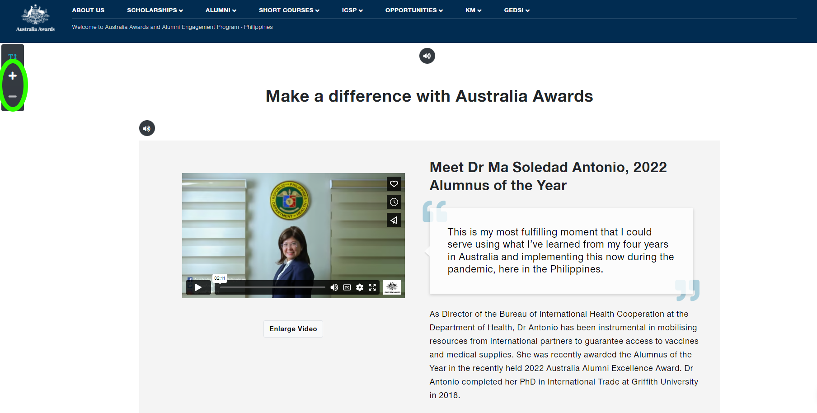Click the welcome text about Alumni Engagement Program
This screenshot has height=413, width=817.
coord(172,27)
